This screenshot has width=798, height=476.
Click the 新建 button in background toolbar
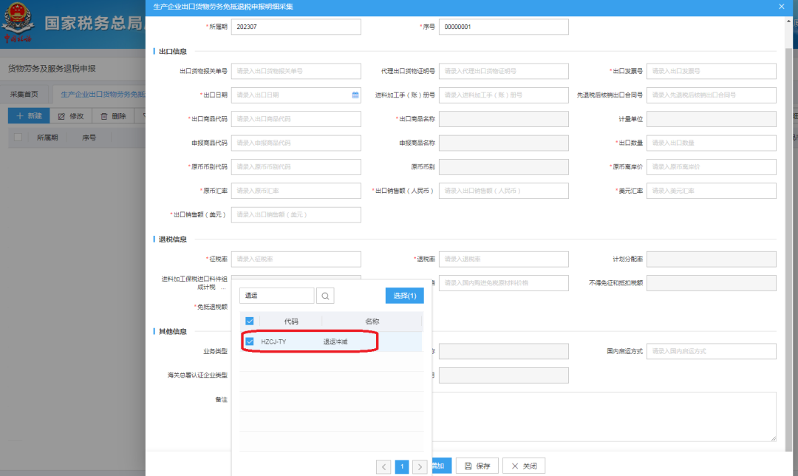[29, 116]
